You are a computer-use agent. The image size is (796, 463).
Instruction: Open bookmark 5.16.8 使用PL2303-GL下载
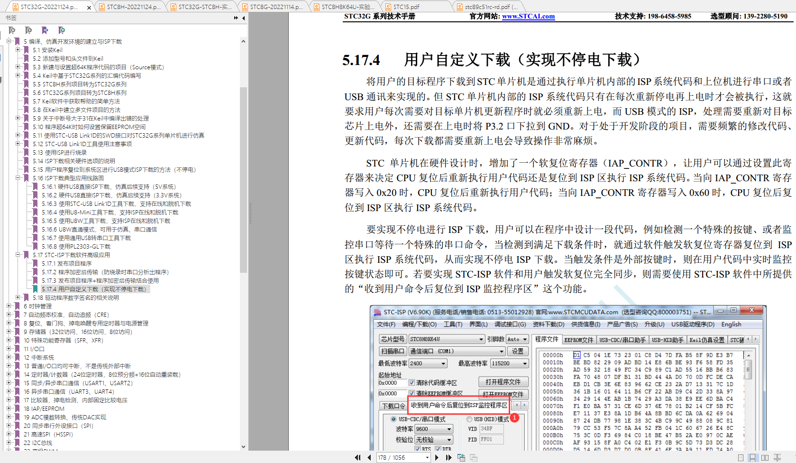[76, 246]
